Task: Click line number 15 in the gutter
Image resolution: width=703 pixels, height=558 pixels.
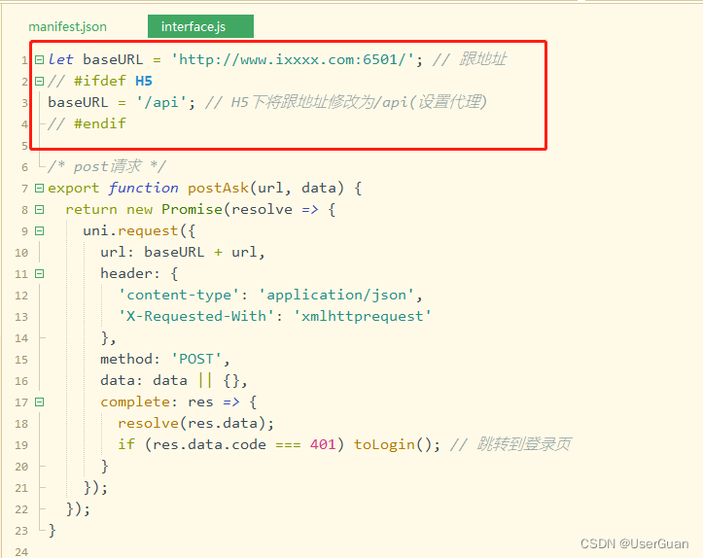Action: tap(21, 360)
